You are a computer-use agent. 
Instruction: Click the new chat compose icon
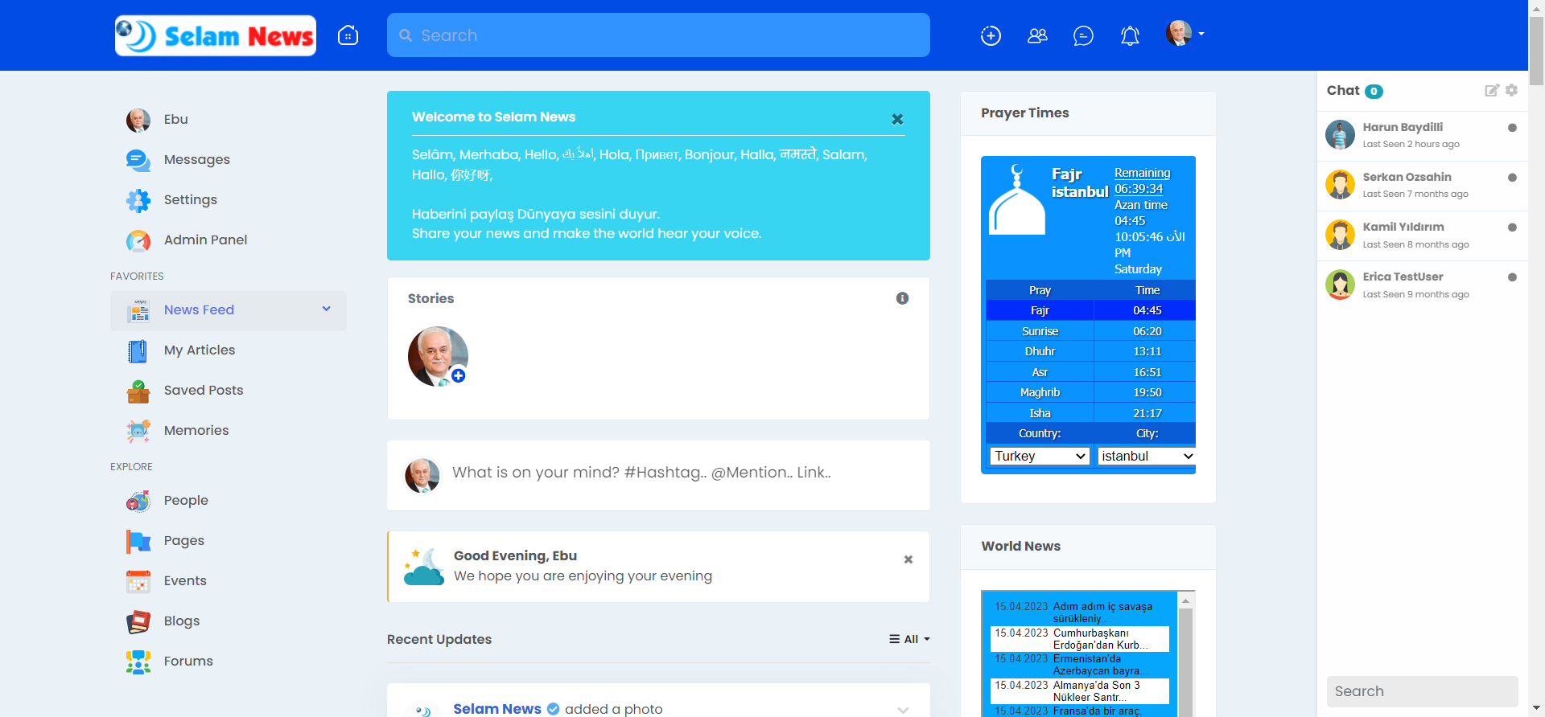click(1491, 90)
